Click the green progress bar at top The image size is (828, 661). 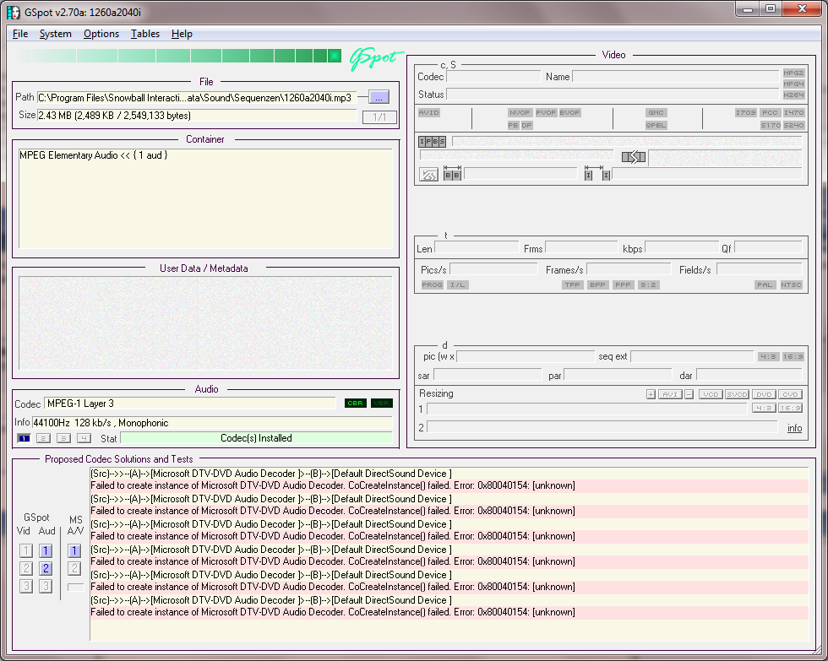click(x=179, y=56)
